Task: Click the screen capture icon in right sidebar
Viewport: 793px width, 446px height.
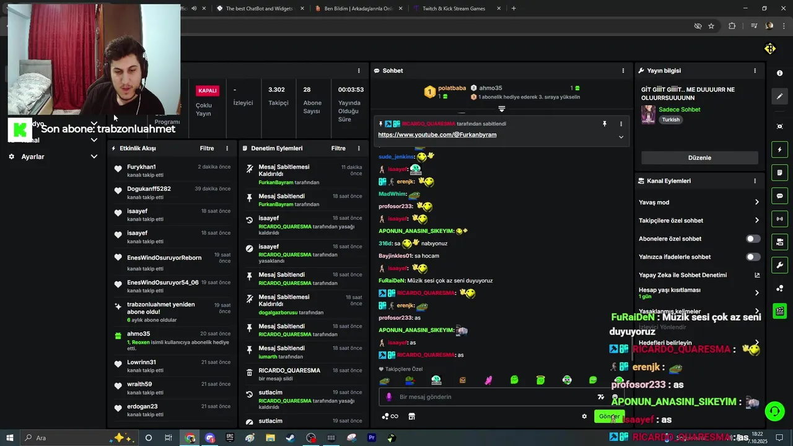Action: tap(779, 126)
